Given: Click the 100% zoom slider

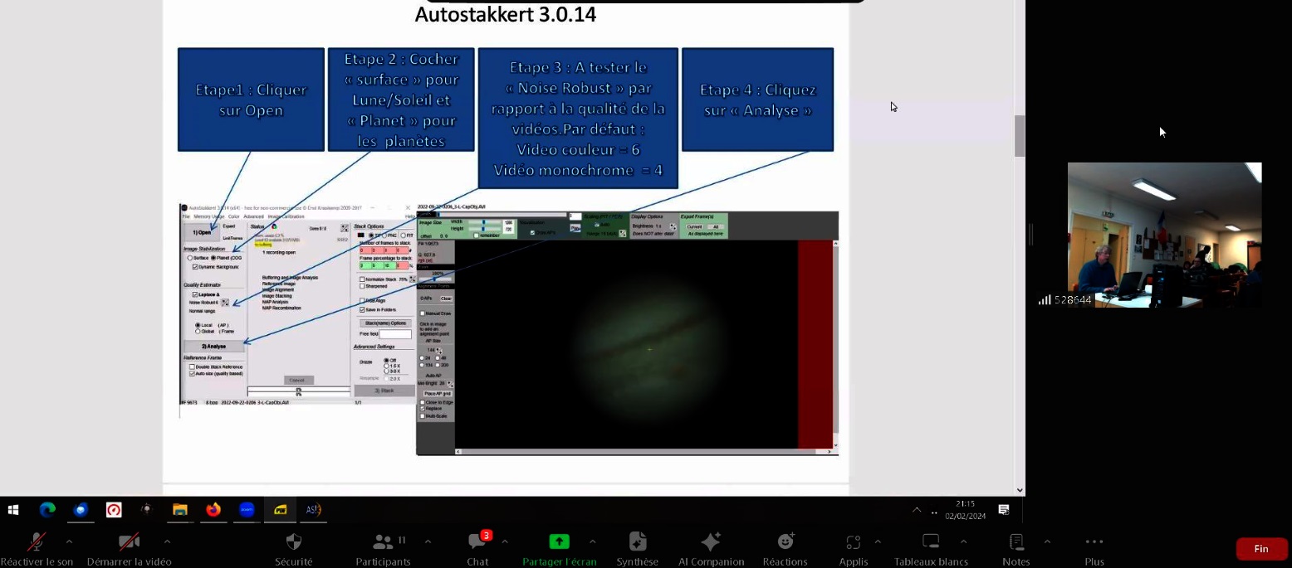Looking at the screenshot, I should [x=436, y=279].
